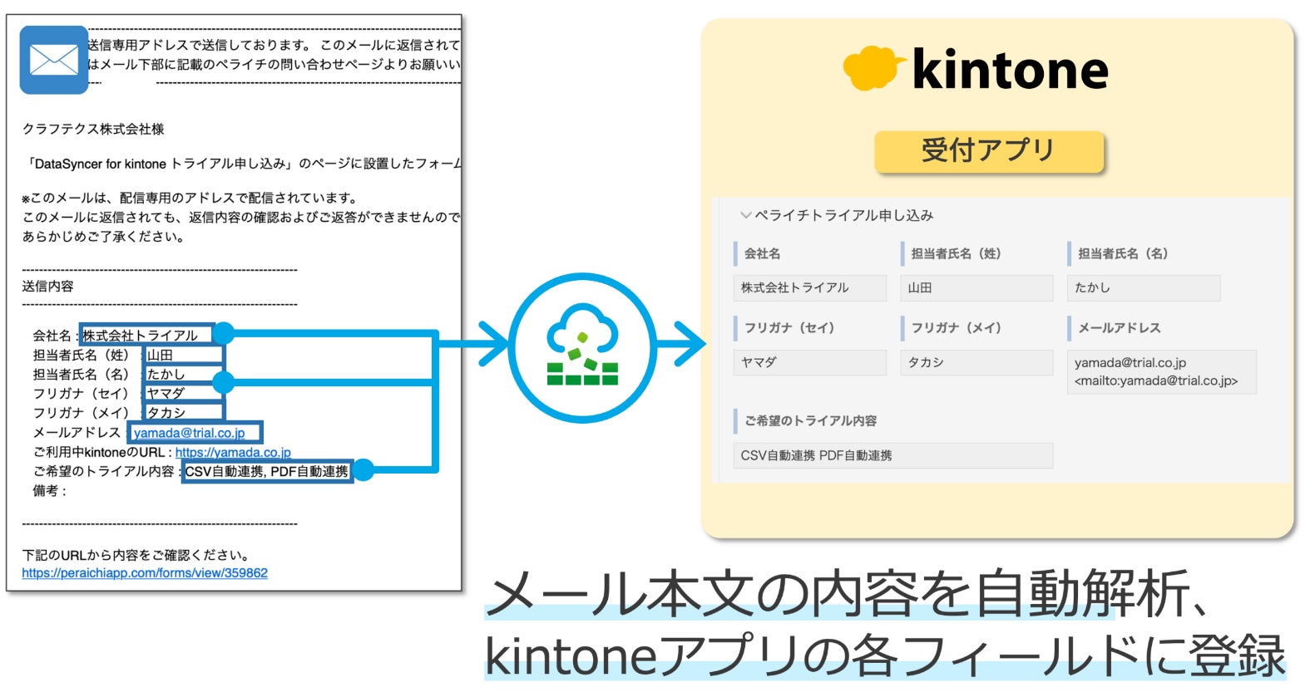
Task: Click the 送信内容 heading in the email
Action: point(47,286)
